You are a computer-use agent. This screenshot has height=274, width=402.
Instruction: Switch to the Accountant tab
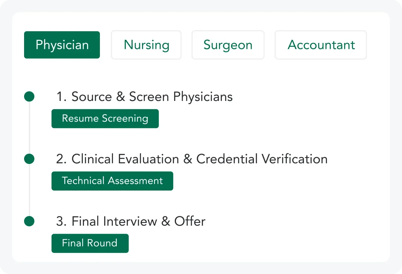321,45
